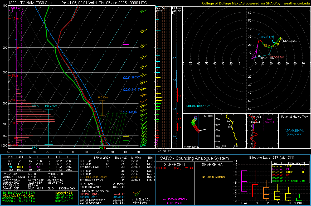Click the SigSvr = 23069 m3/s3 value
This screenshot has height=206, width=311.
[x=61, y=188]
